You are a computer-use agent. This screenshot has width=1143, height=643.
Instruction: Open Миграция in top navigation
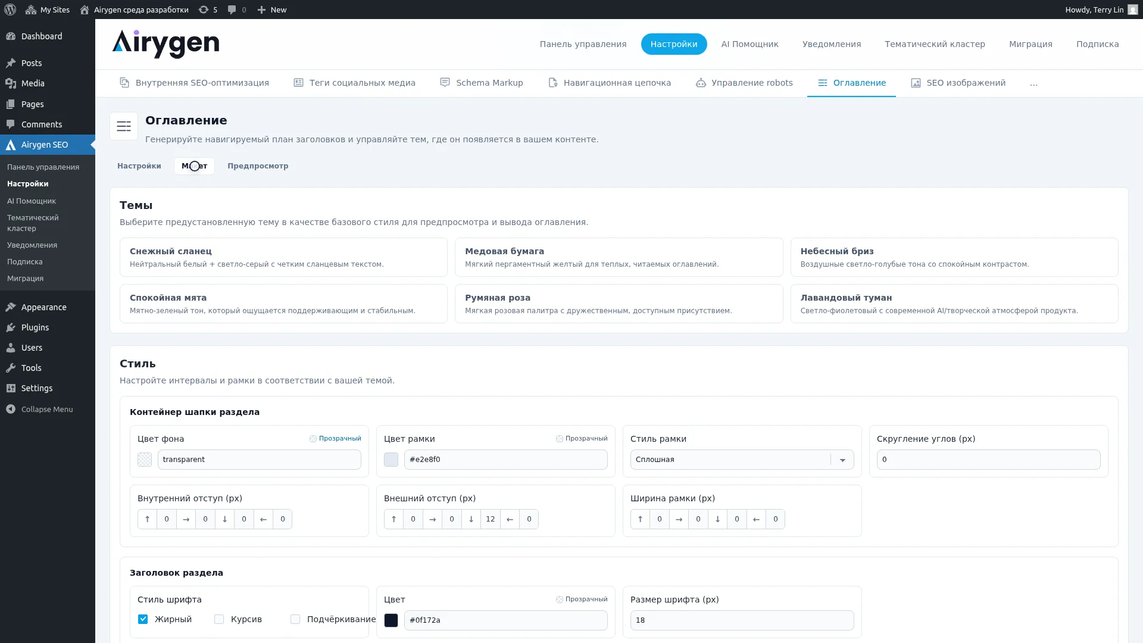[x=1030, y=44]
